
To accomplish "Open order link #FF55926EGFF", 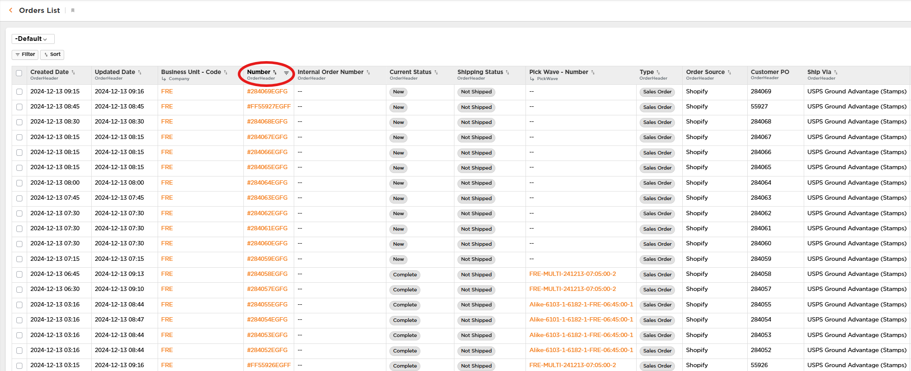I will coord(269,365).
